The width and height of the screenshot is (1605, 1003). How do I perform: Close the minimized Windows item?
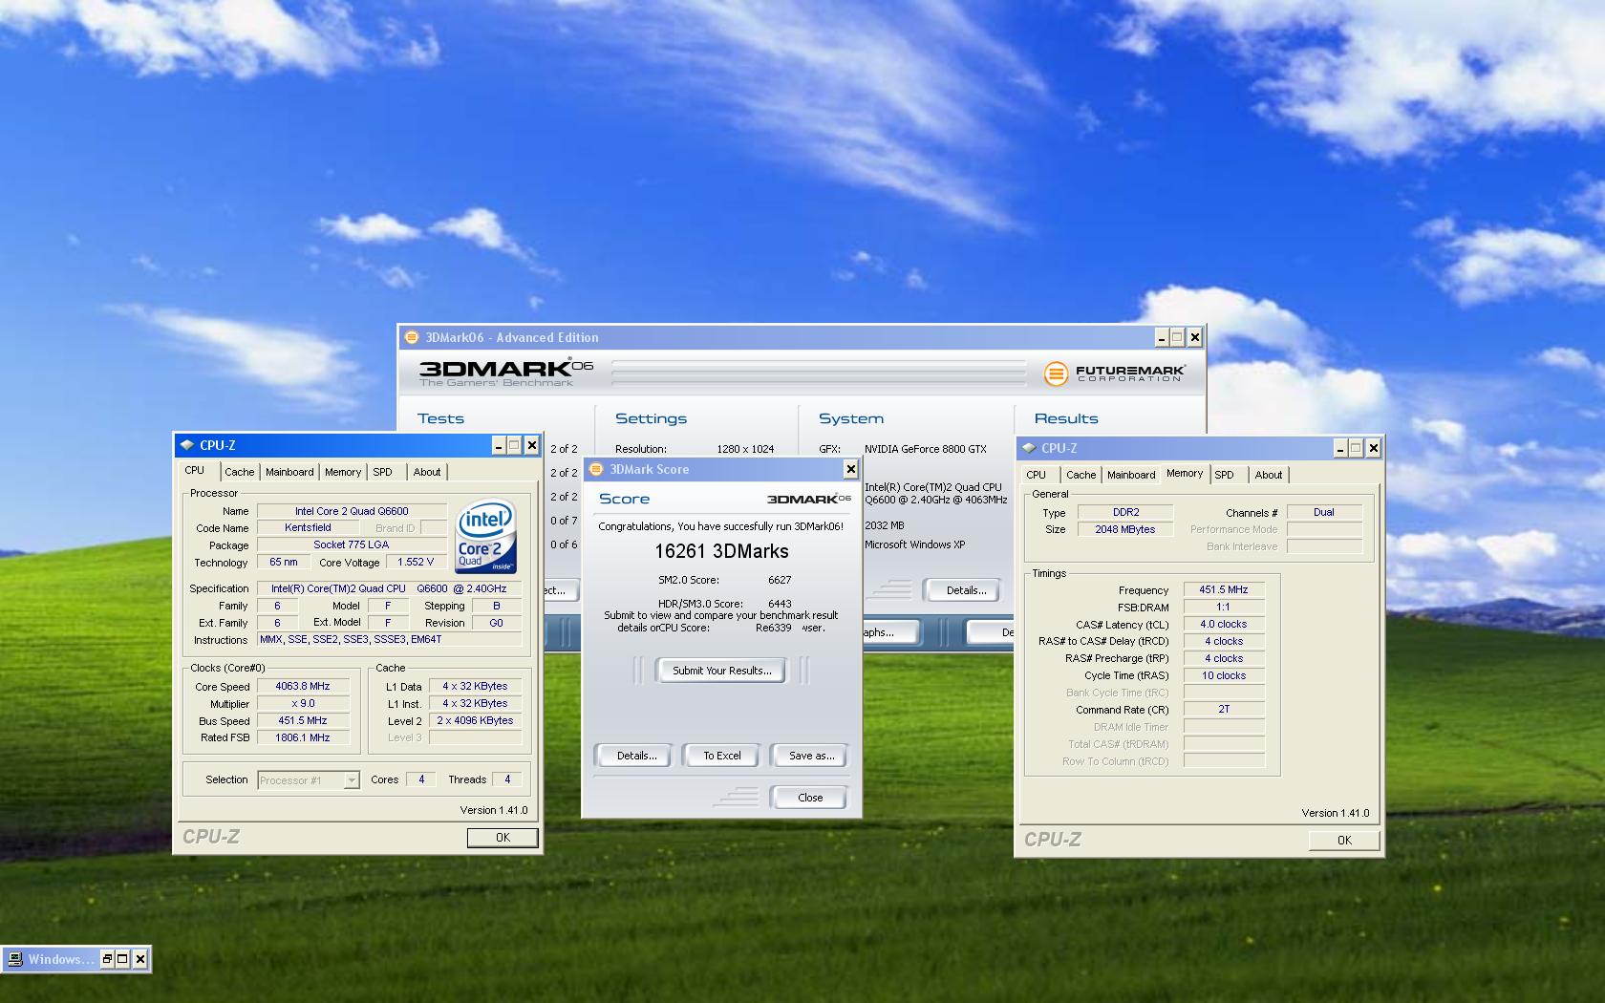click(139, 959)
